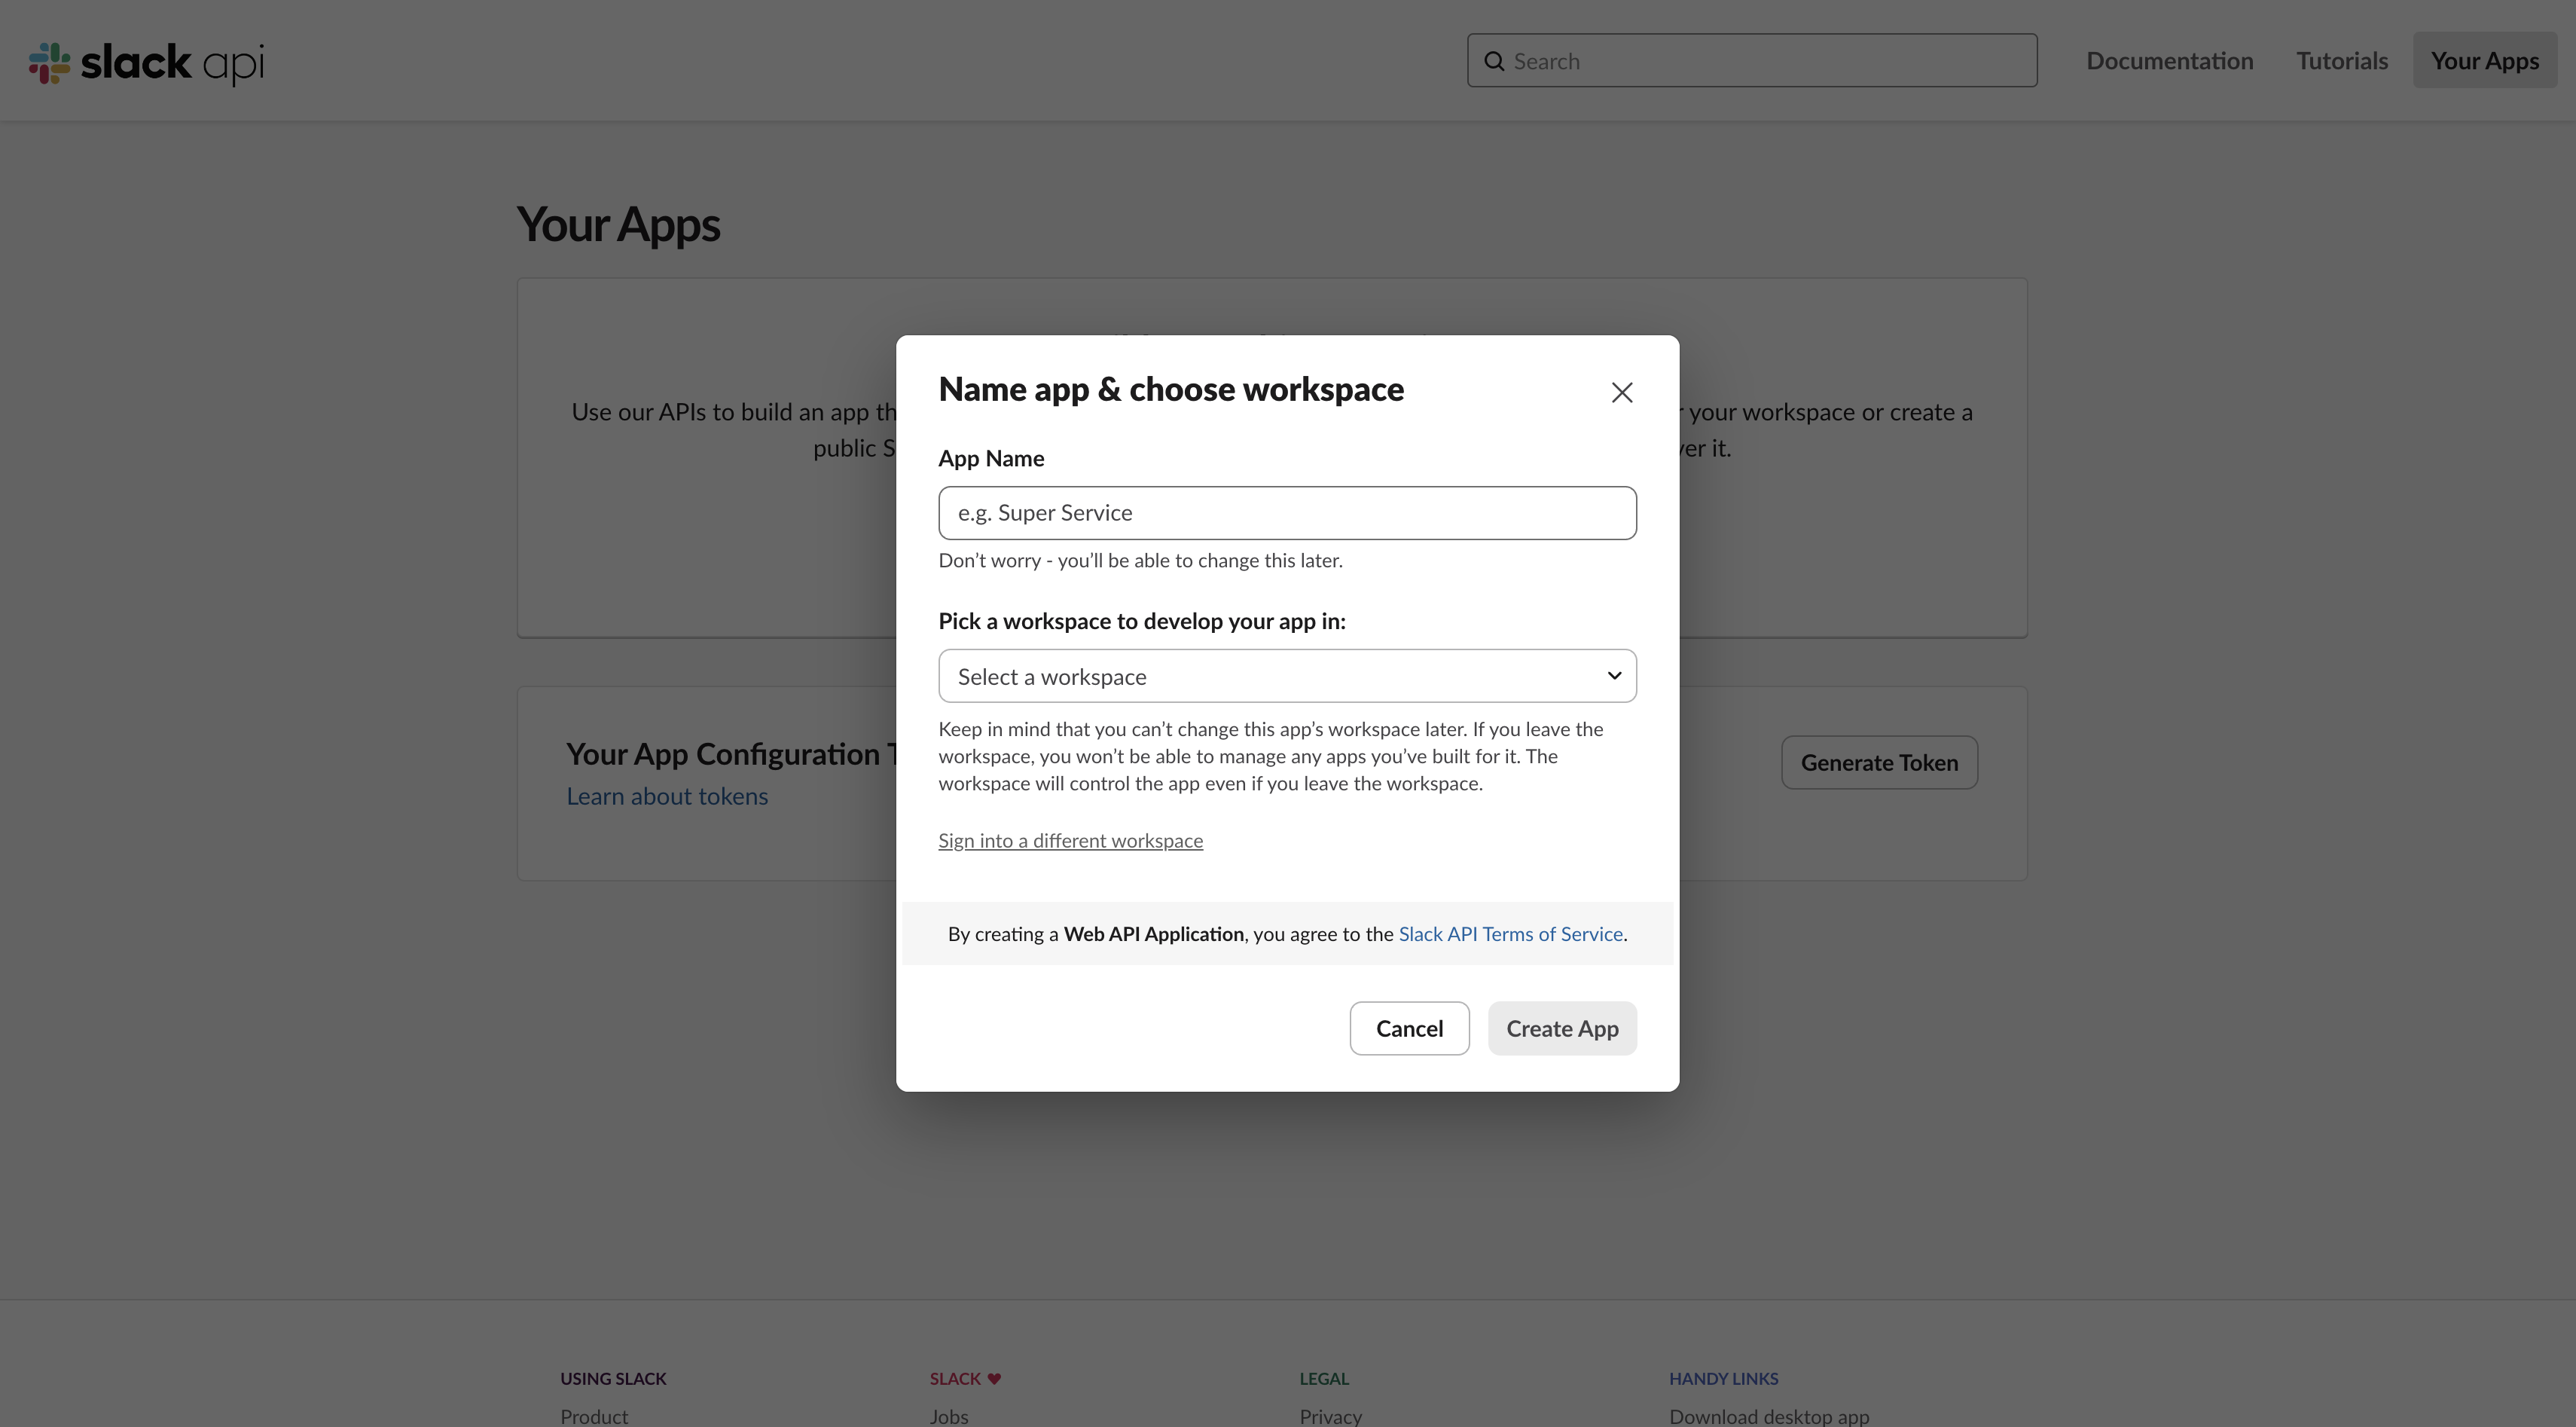Click the Pick a workspace label

1142,622
